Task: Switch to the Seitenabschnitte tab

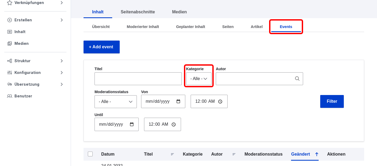Action: click(x=138, y=12)
